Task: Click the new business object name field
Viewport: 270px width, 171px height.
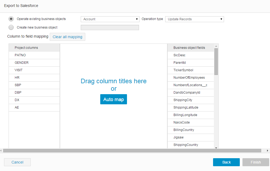Action: (x=110, y=27)
